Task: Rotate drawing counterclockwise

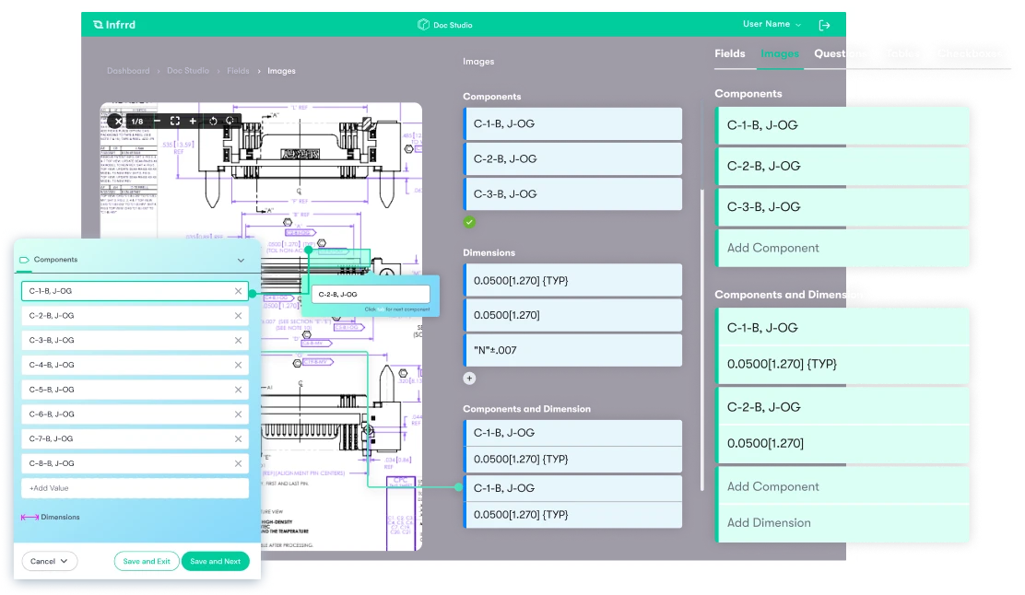Action: click(x=212, y=121)
